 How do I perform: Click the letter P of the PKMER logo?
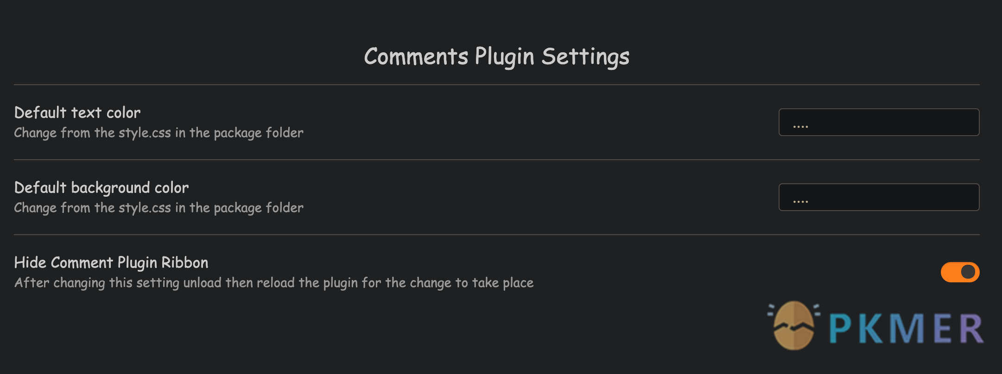coord(840,328)
